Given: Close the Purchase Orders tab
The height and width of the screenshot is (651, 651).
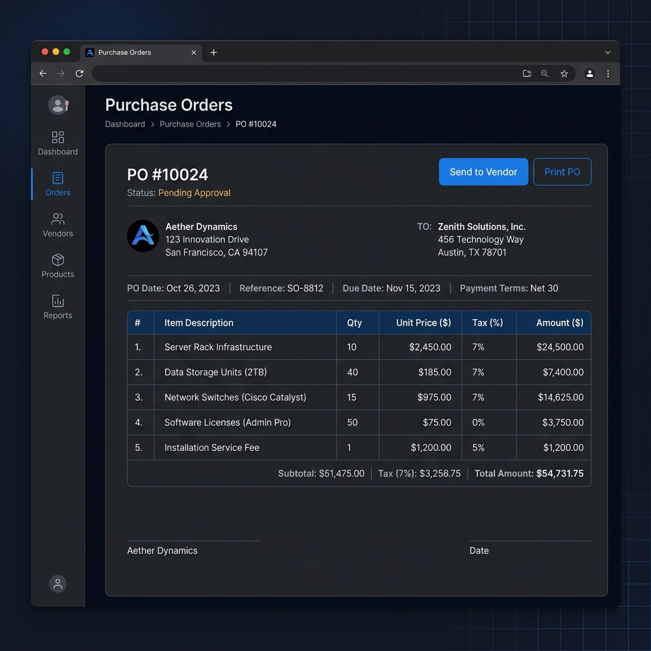Looking at the screenshot, I should [193, 52].
